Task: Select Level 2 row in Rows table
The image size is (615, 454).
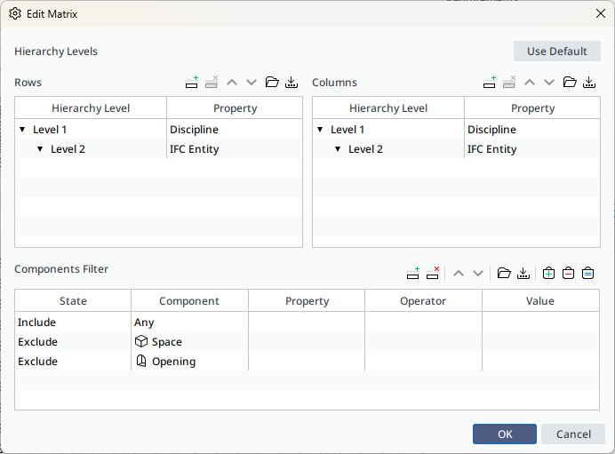Action: point(158,149)
